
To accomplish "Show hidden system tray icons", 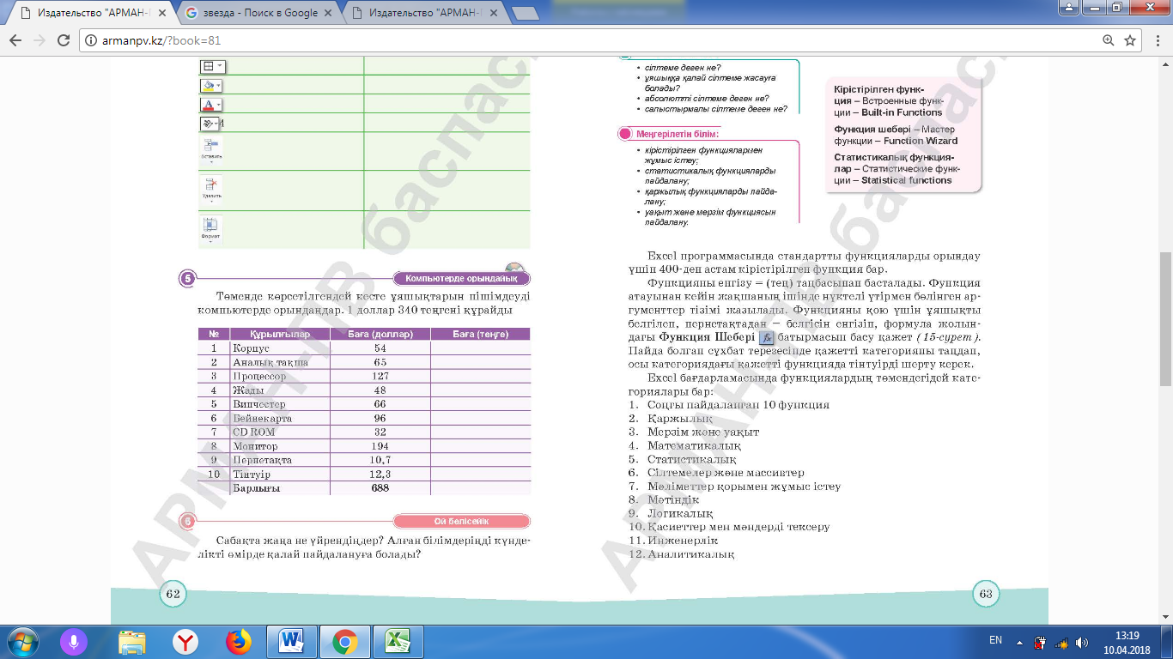I will click(x=1019, y=641).
